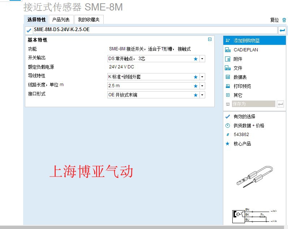Click the trash icon next to 复位
This screenshot has width=288, height=229.
coord(284,20)
